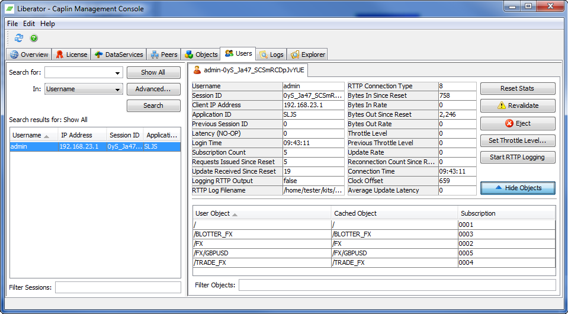Click Update Received Since Reset value 19
Viewport: 568px width, 314px height.
[x=313, y=171]
